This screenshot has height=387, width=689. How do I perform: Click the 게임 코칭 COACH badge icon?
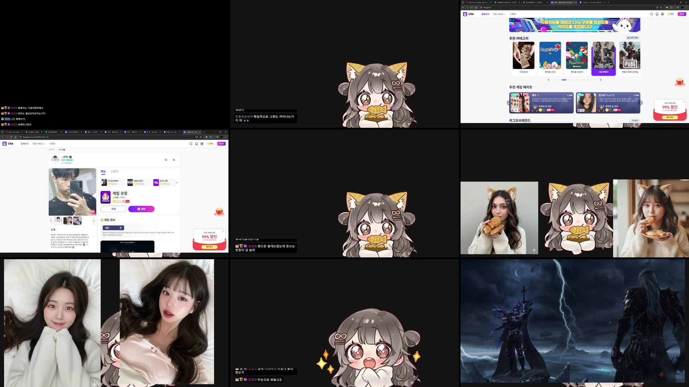(105, 198)
